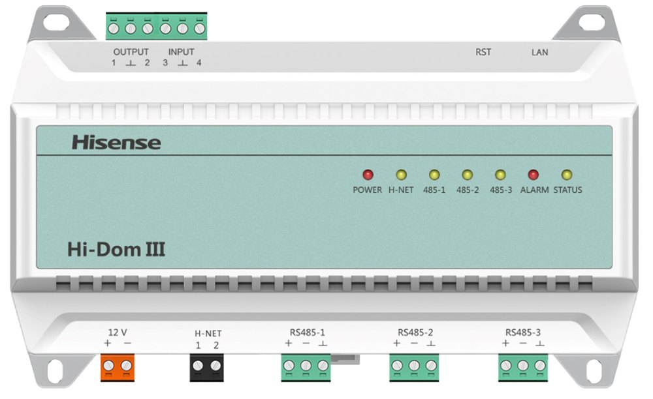Click the yellow STATUS indicator LED
This screenshot has width=653, height=399.
tap(567, 175)
